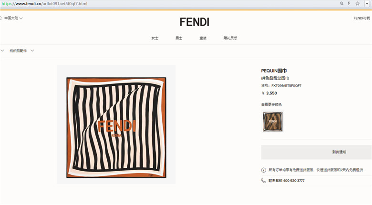Open the 赠礼灵感 menu
The height and width of the screenshot is (205, 372).
pos(230,38)
